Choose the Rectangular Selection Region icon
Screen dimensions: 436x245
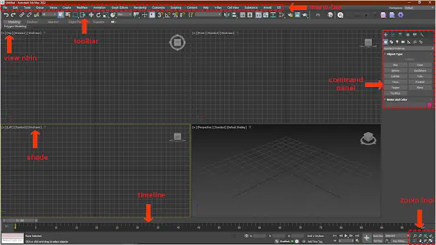(76, 15)
